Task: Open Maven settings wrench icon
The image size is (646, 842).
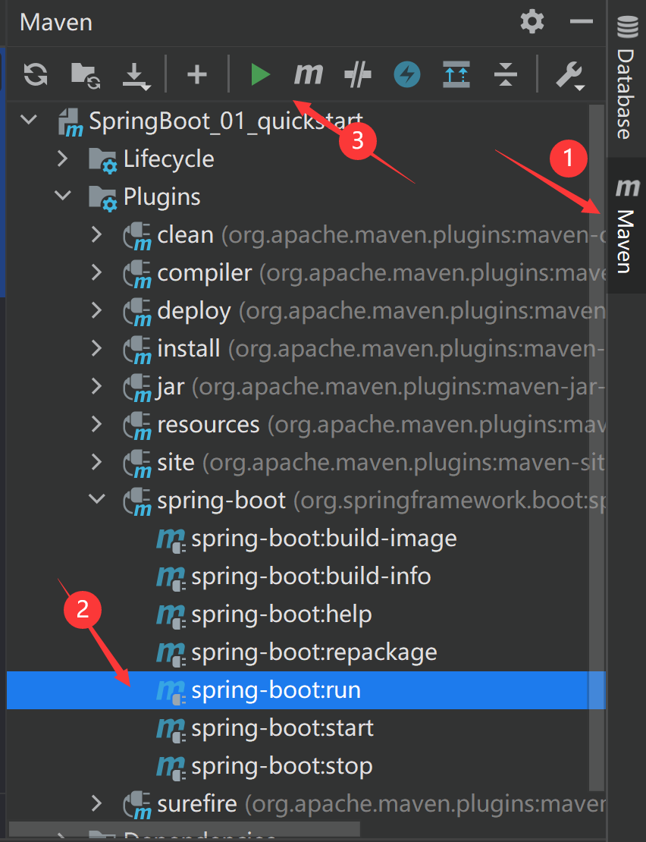Action: pos(570,75)
